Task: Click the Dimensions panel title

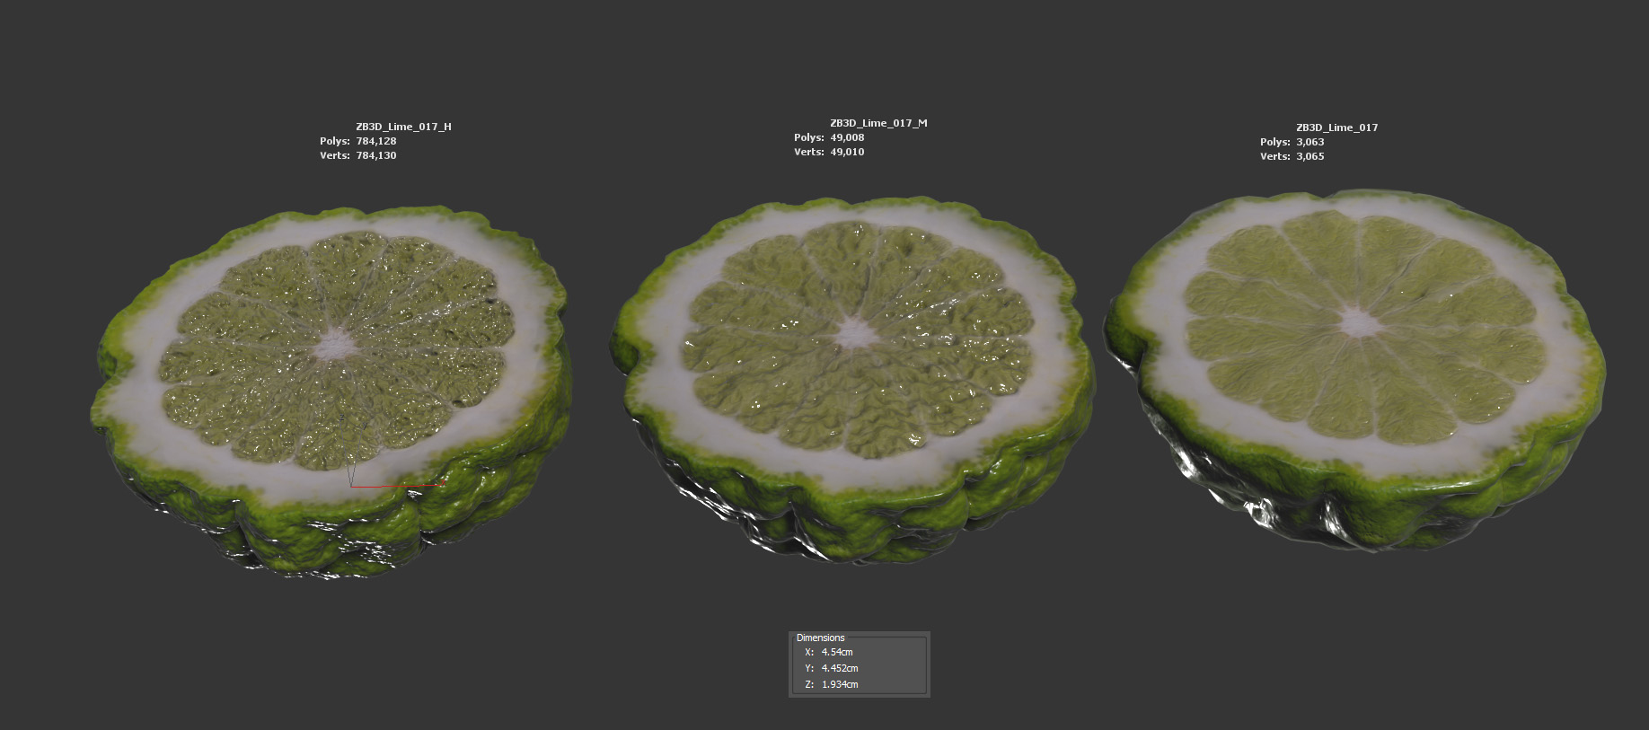Action: 820,638
